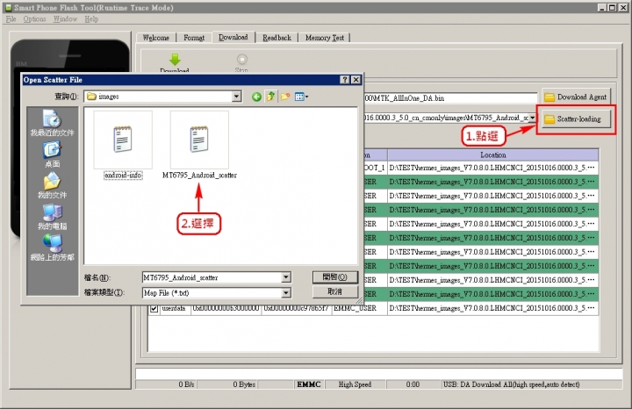Switch to the Download tab

click(x=233, y=37)
